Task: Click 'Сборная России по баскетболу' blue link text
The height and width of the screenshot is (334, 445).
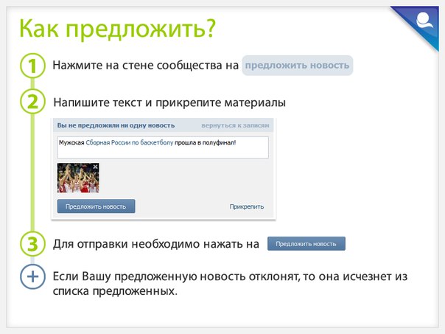Action: [x=130, y=142]
